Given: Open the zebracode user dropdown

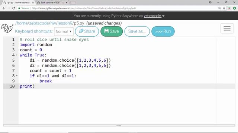Looking at the screenshot, I should point(154,16).
